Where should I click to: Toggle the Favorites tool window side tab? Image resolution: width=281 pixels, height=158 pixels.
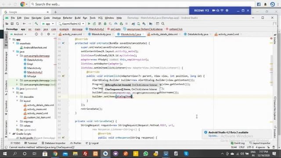[x=6, y=108]
